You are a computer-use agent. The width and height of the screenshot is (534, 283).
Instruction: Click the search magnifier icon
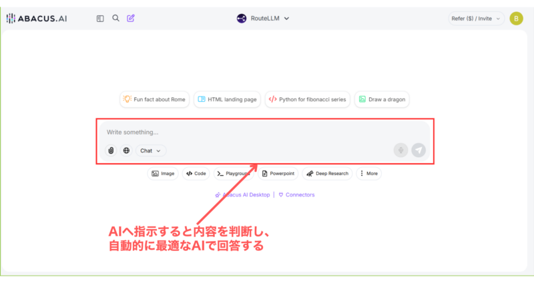pos(115,19)
